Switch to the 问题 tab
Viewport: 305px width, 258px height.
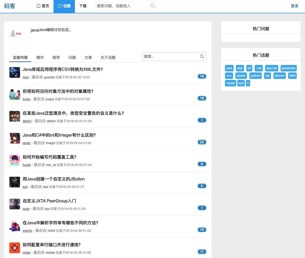[x=72, y=57]
